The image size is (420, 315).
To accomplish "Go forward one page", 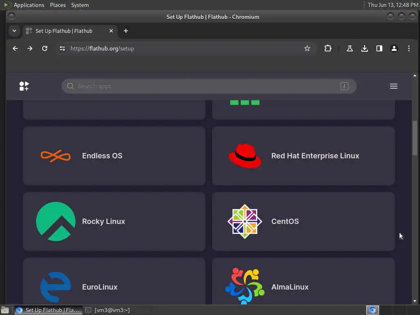I will point(30,48).
